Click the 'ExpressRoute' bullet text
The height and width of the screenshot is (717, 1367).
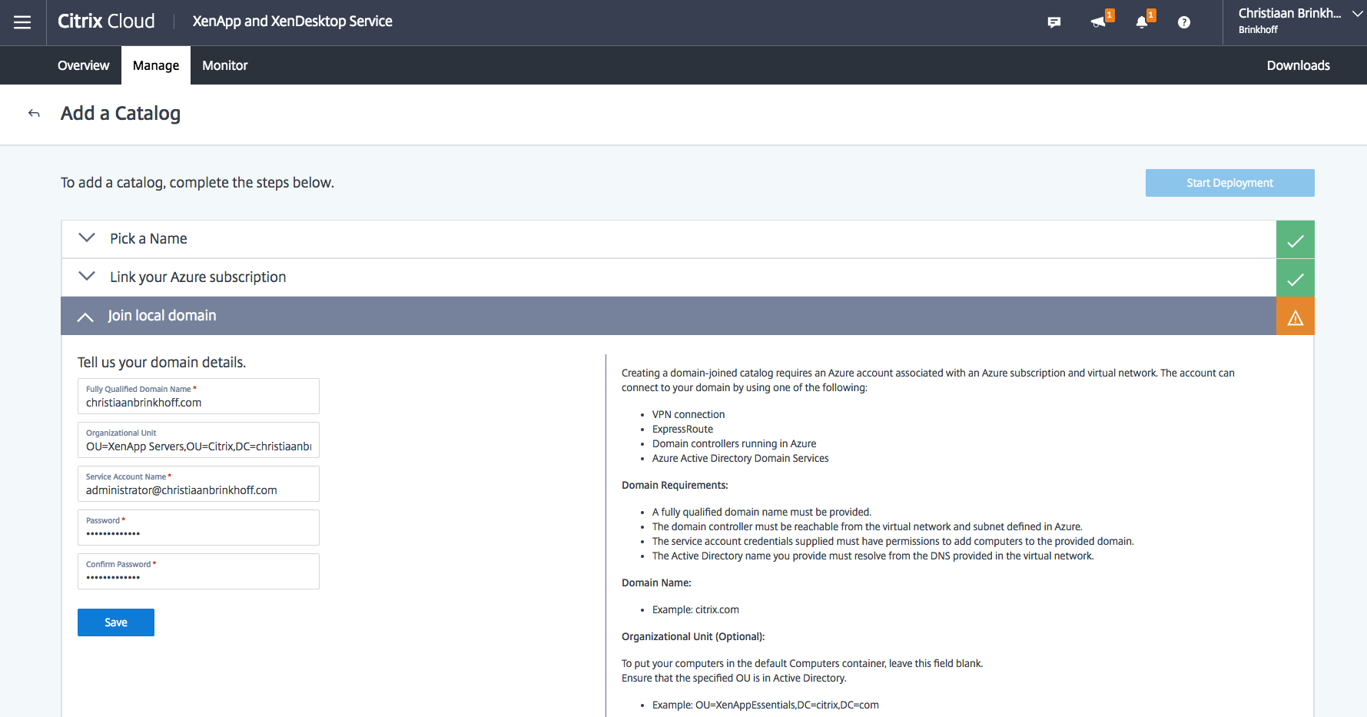[x=682, y=430]
